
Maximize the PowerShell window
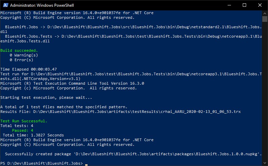244,5
